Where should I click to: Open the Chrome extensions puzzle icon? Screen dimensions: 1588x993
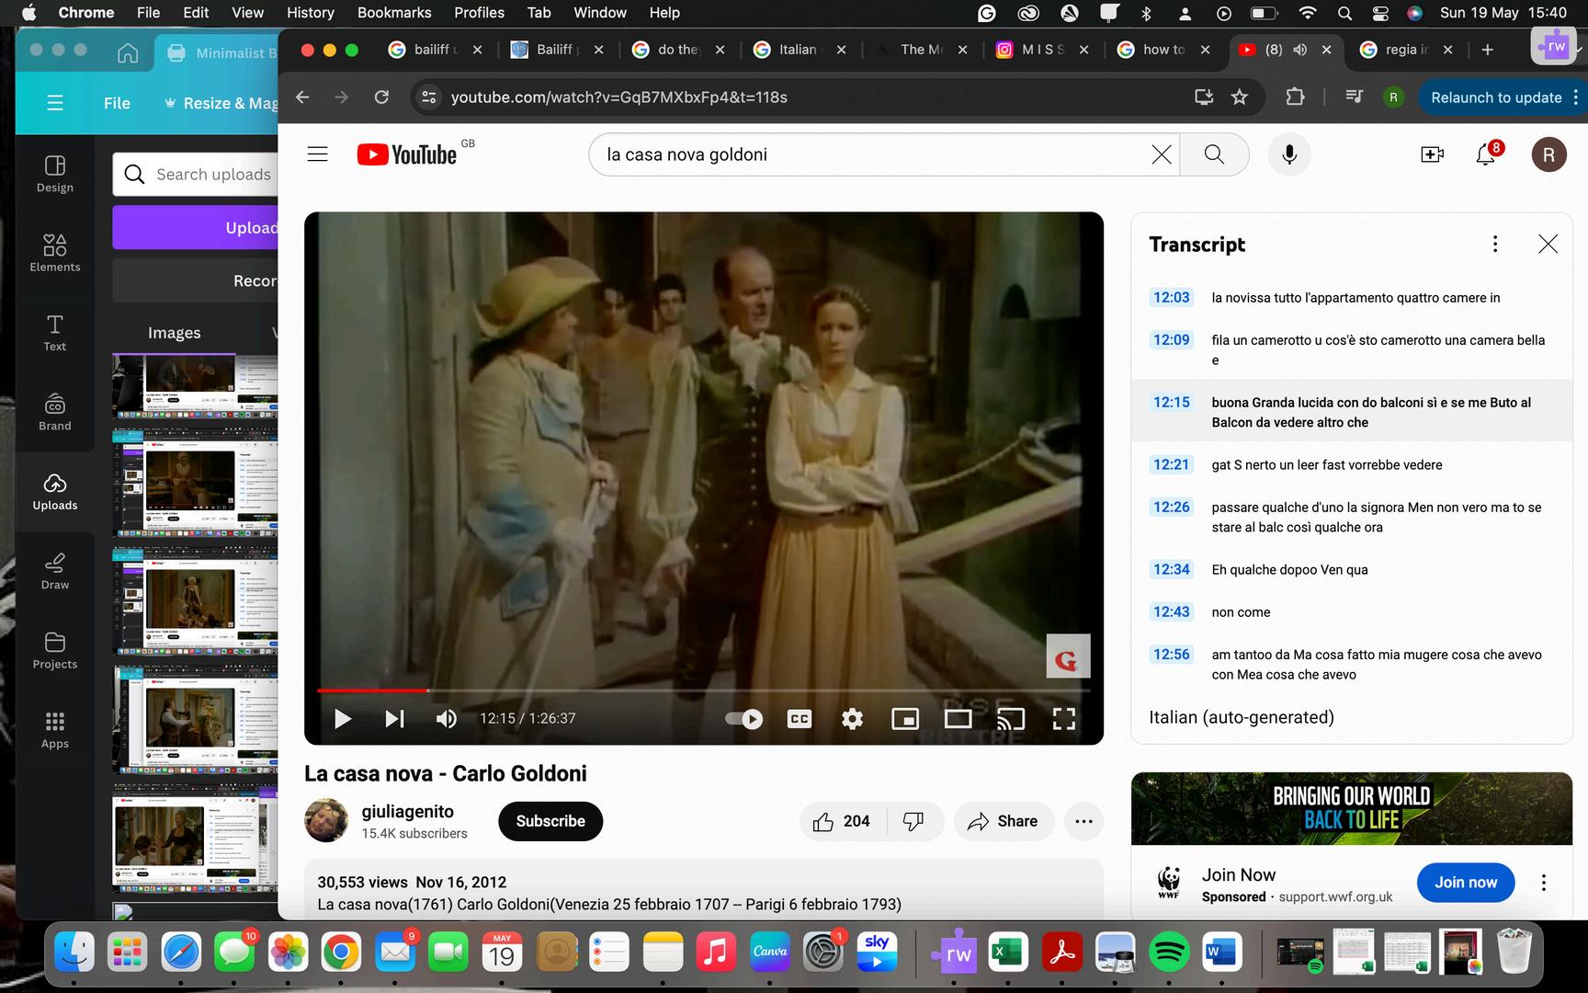[x=1295, y=97]
